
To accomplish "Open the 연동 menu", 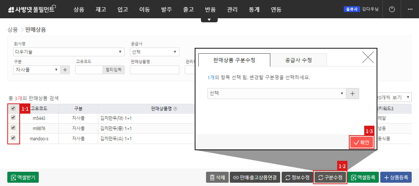I will pos(276,10).
